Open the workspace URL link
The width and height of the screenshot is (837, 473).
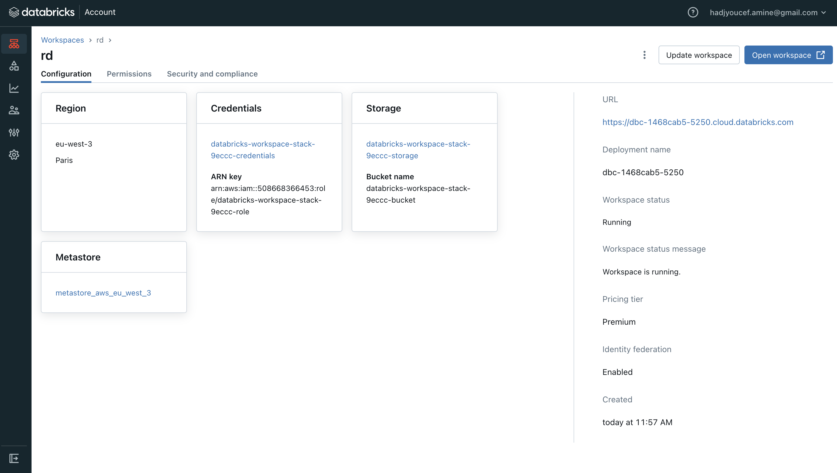[698, 122]
